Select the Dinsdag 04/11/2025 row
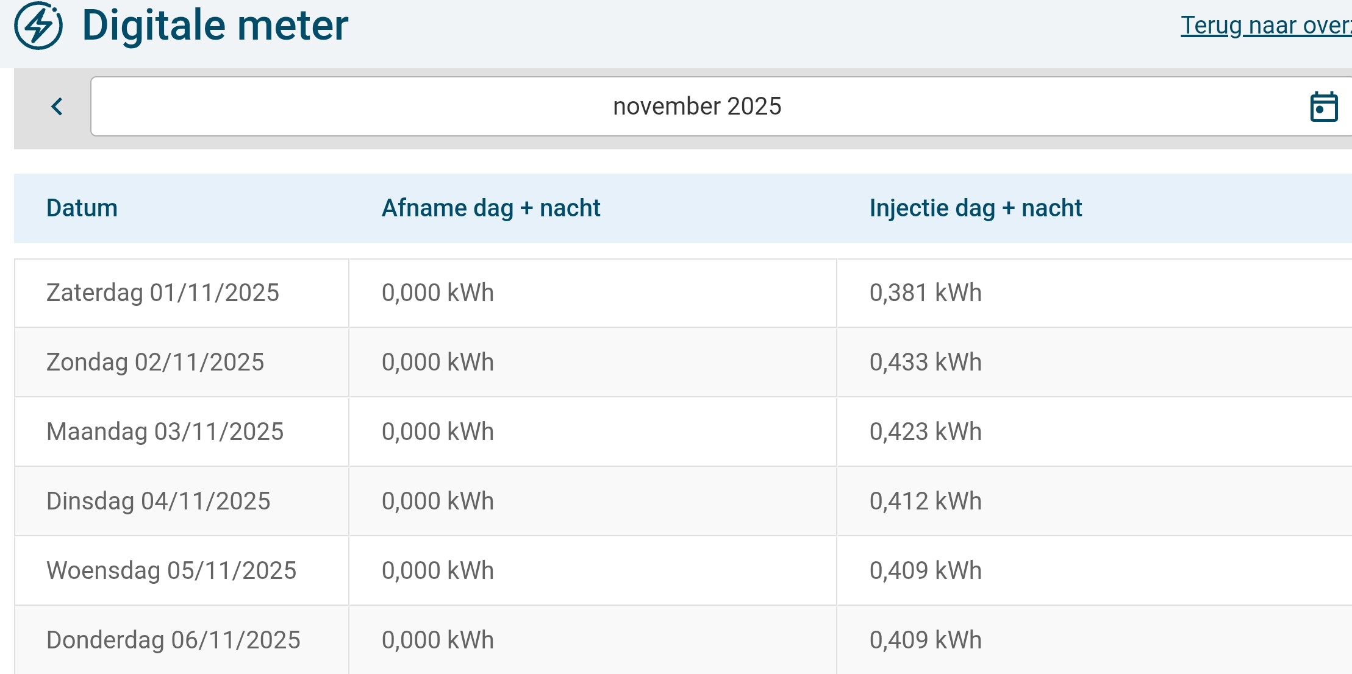This screenshot has width=1352, height=674. click(x=158, y=502)
